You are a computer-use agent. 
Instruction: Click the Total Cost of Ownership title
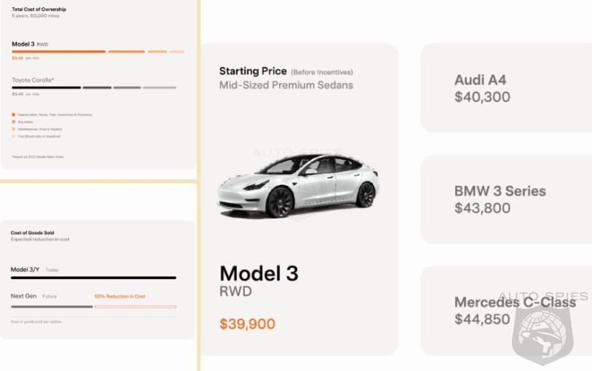click(38, 9)
